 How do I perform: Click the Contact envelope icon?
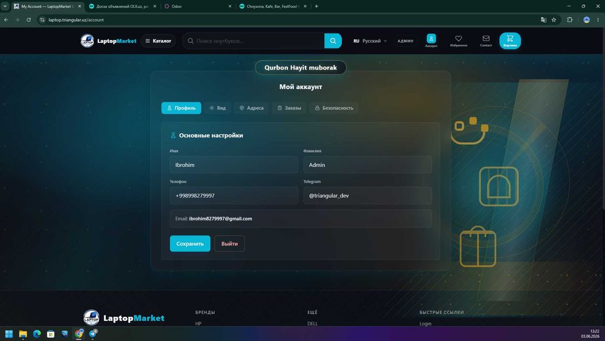tap(486, 41)
